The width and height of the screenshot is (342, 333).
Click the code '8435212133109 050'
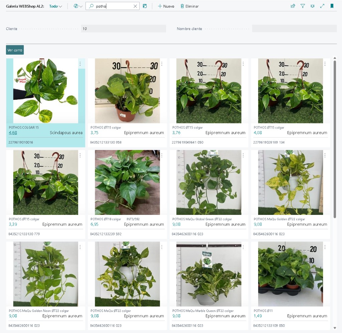269,325
